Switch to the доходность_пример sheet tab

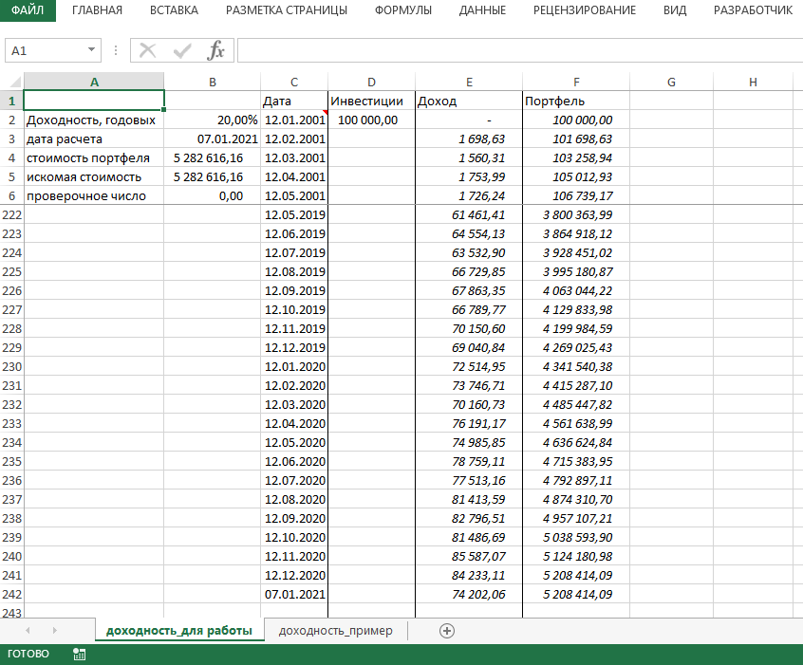coord(335,631)
